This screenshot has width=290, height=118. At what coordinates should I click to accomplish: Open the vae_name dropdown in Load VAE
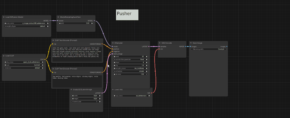click(x=132, y=96)
